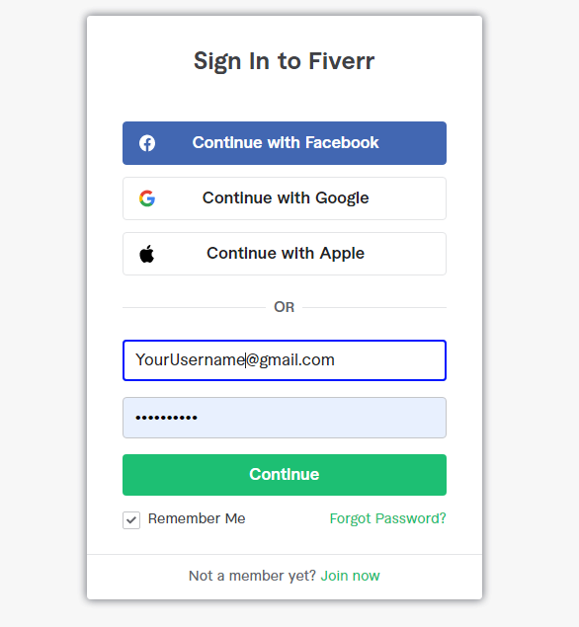The image size is (579, 627).
Task: Open the Forgot Password? link
Action: (x=387, y=518)
